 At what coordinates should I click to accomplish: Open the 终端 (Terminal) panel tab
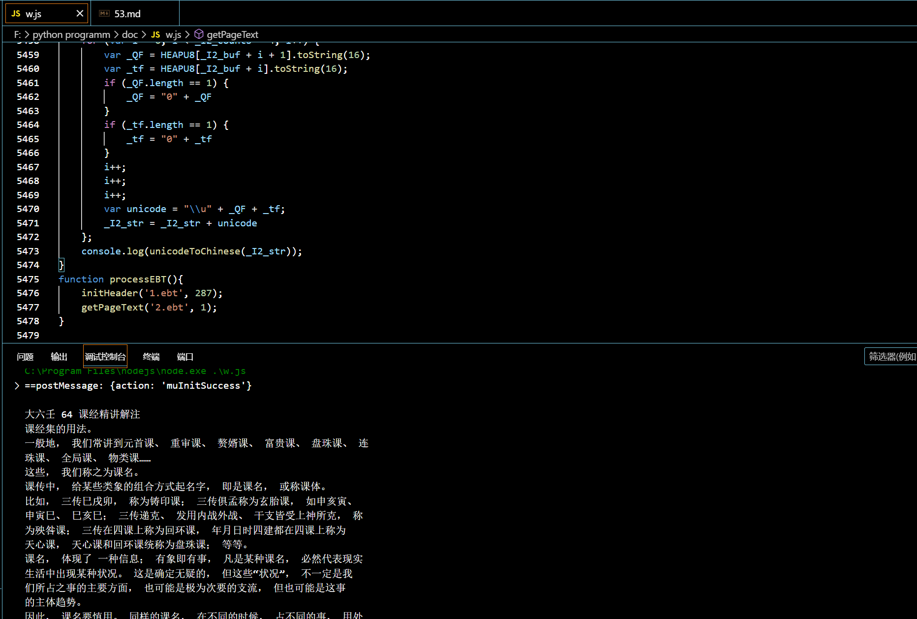click(152, 357)
